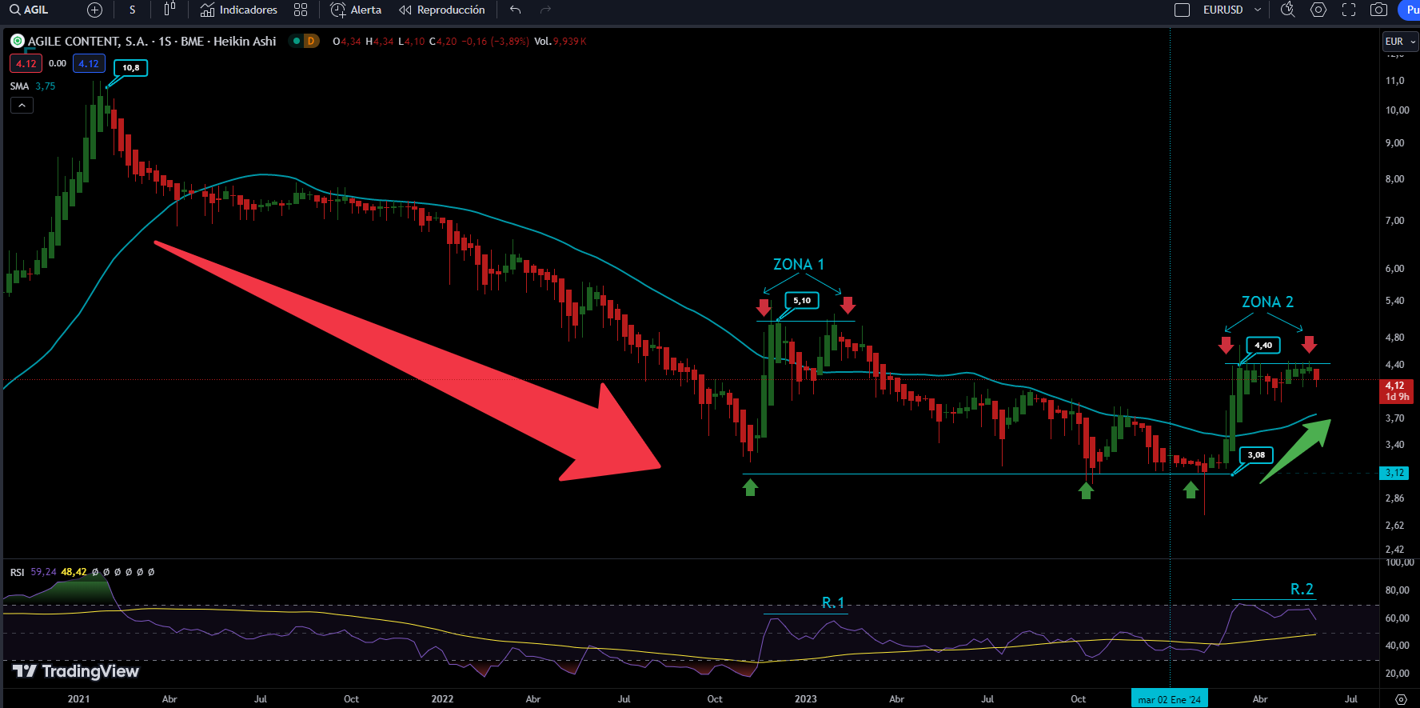Select the R.2 label on RSI pane
The image size is (1420, 708).
pos(1302,589)
